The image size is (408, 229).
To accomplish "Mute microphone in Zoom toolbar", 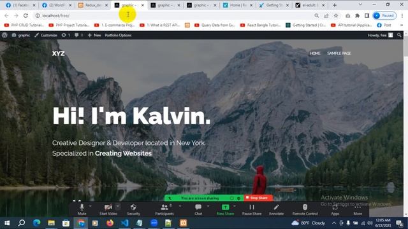I will [x=82, y=209].
